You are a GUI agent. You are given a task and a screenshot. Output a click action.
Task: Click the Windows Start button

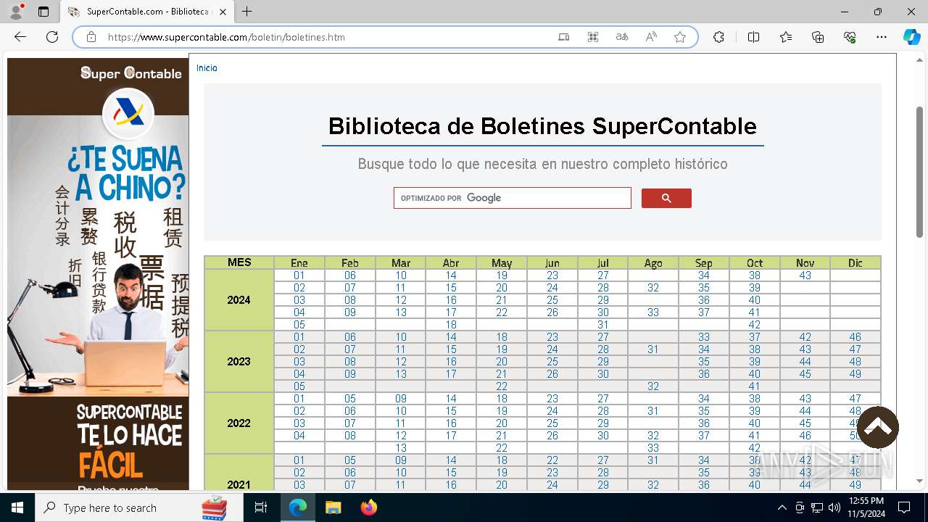[x=17, y=507]
